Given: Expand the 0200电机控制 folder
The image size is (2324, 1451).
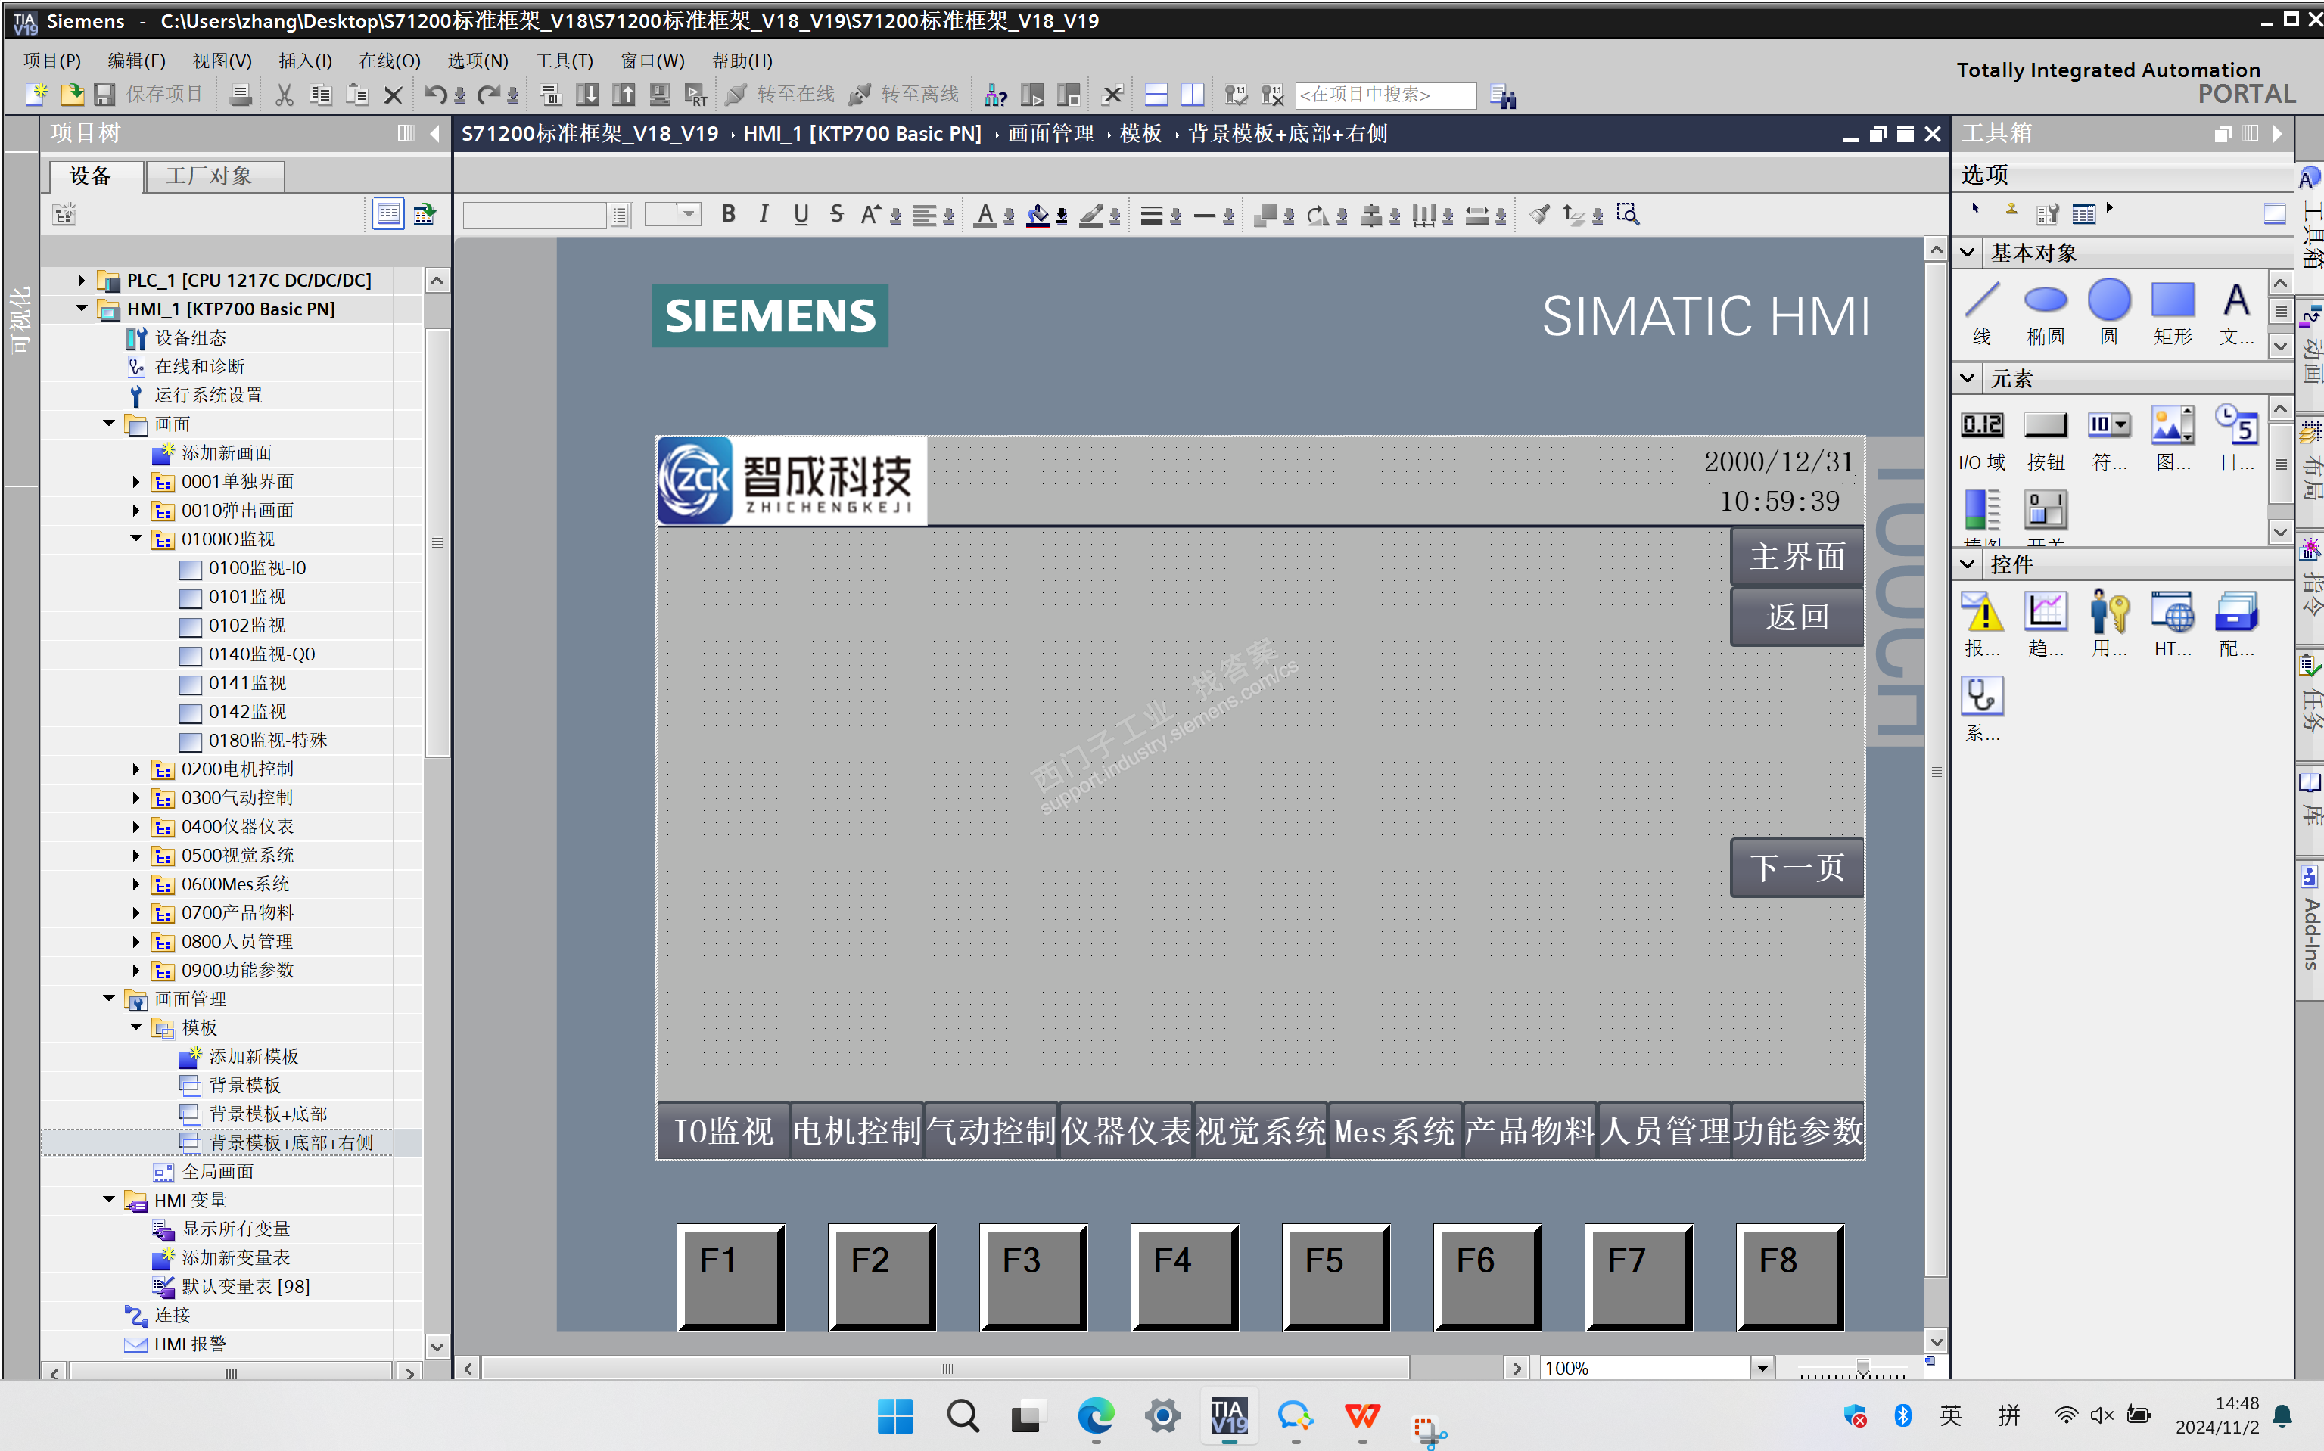Looking at the screenshot, I should [135, 769].
